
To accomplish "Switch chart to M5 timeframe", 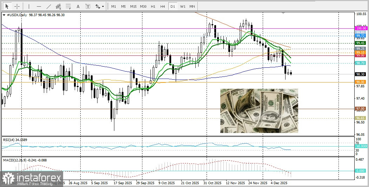I will 123,6.
